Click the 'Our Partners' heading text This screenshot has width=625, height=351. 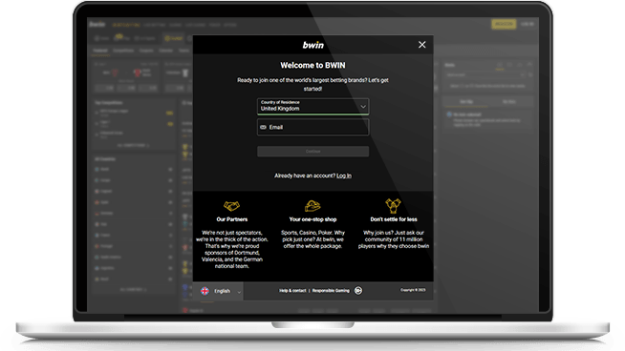(x=231, y=219)
